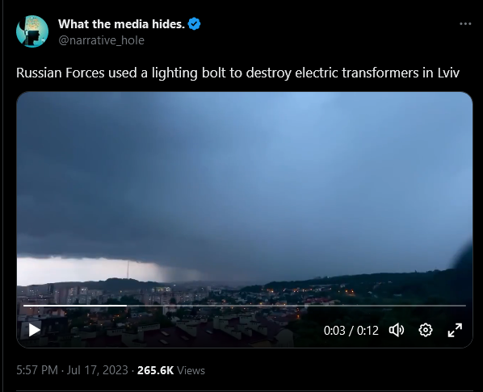Click the Jul 17, 2023 date
The image size is (483, 392).
(x=98, y=370)
